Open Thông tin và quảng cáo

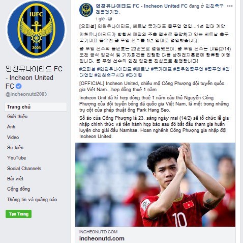pyautogui.click(x=32, y=200)
